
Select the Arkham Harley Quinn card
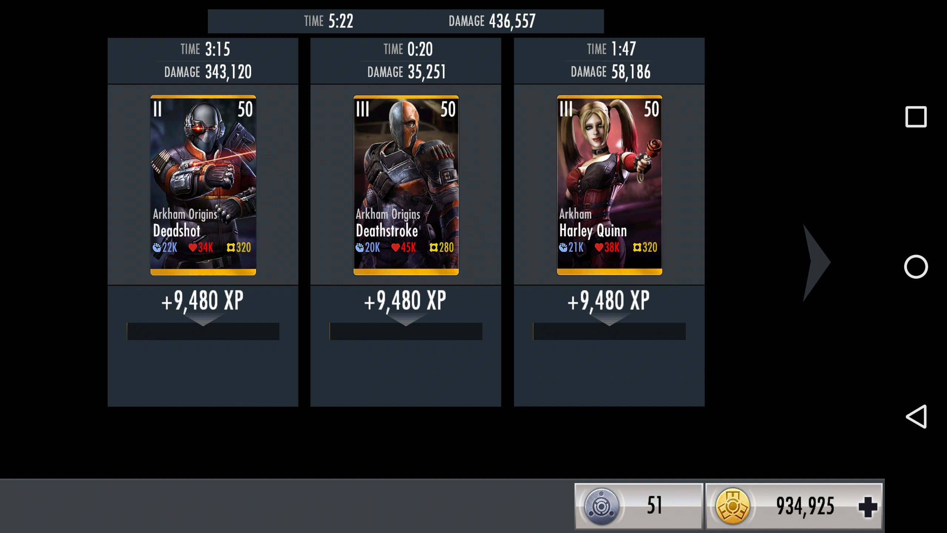(609, 185)
